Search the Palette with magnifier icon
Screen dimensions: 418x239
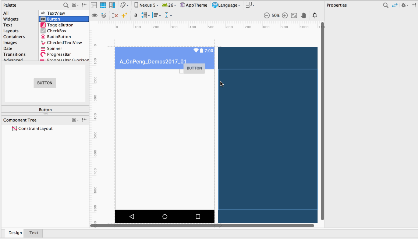65,5
